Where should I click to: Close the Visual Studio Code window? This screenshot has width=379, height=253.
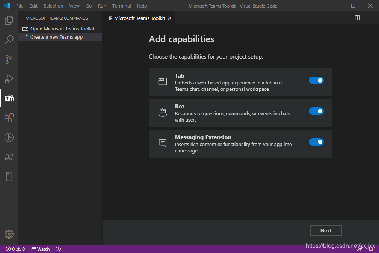tap(370, 6)
